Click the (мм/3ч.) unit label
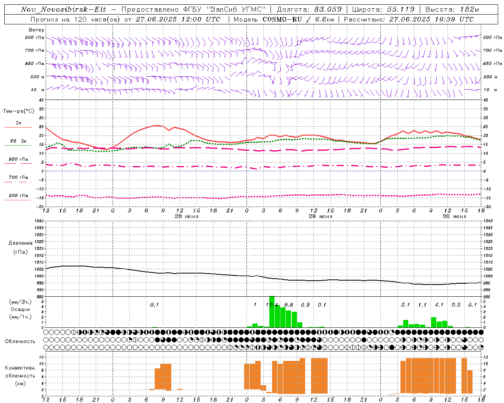This screenshot has width=504, height=403. coord(20,302)
